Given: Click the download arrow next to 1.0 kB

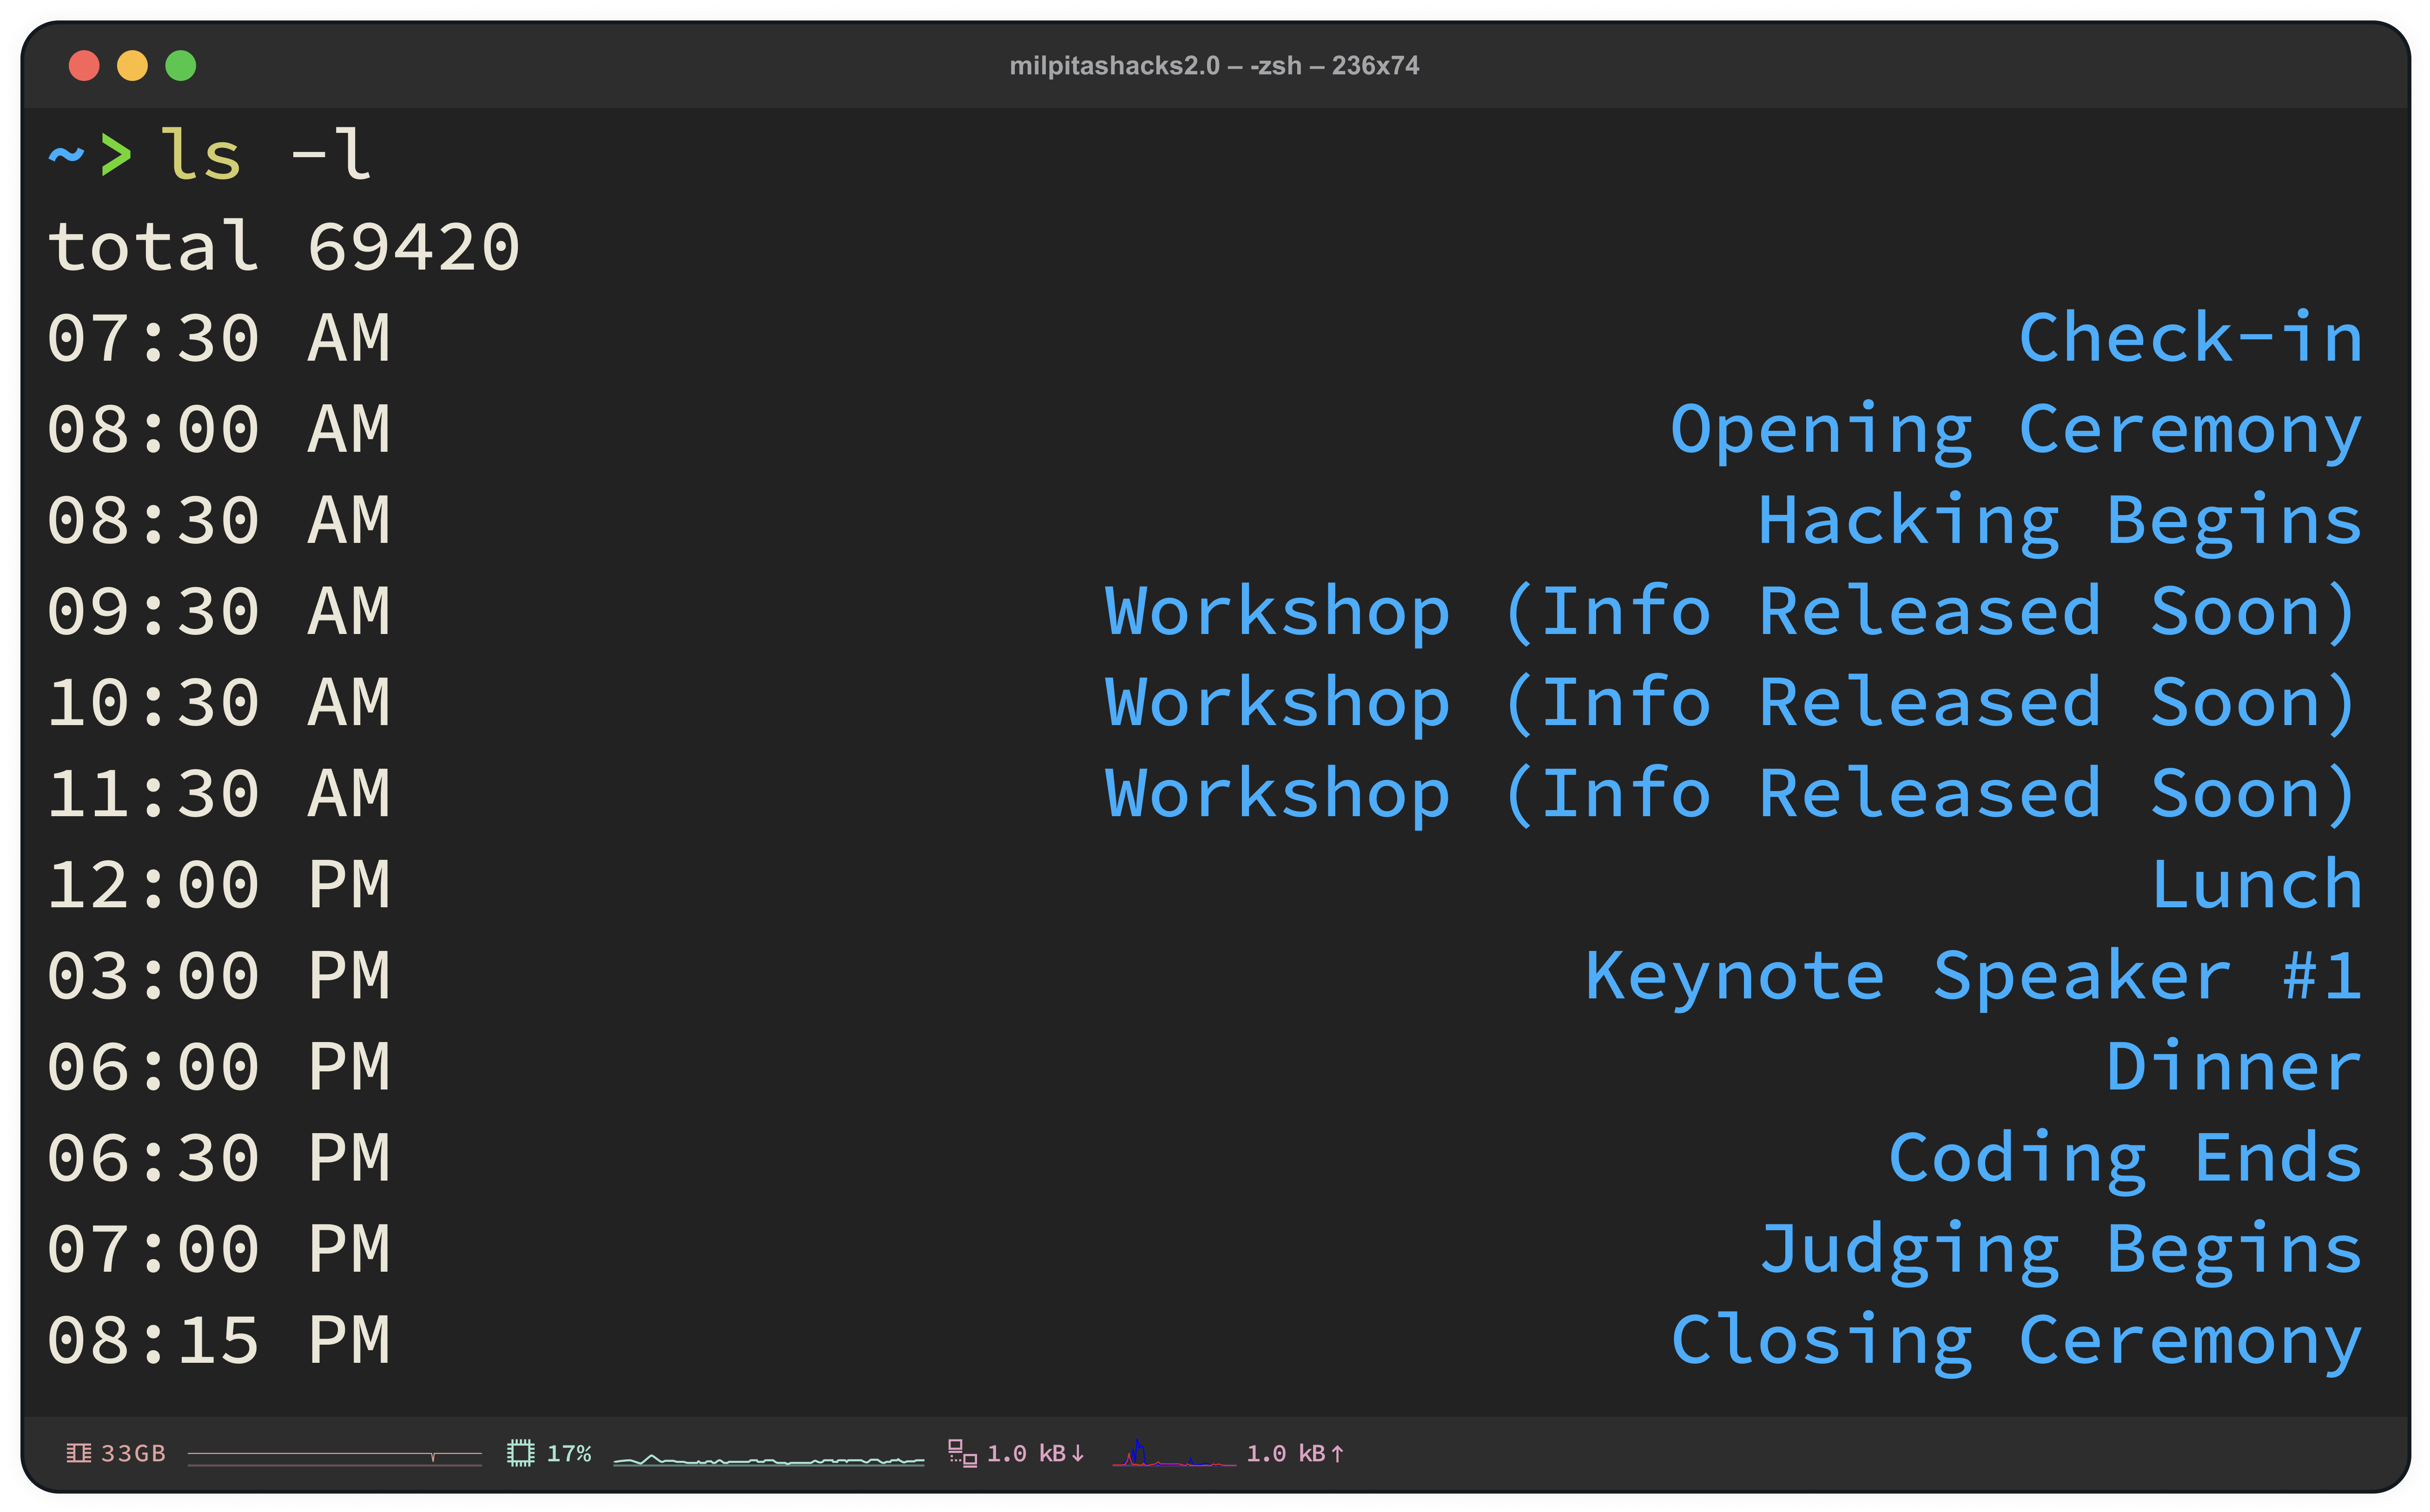Looking at the screenshot, I should (x=1078, y=1453).
